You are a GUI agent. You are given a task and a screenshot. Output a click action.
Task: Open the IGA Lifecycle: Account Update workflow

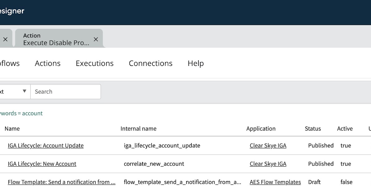45,145
